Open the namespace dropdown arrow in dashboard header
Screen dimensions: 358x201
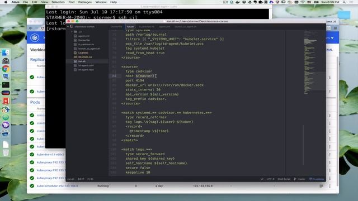pyautogui.click(x=332, y=38)
